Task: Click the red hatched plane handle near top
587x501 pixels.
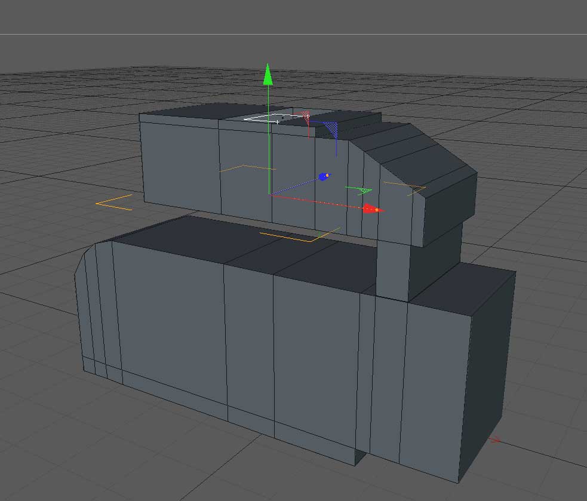Action: coord(306,115)
